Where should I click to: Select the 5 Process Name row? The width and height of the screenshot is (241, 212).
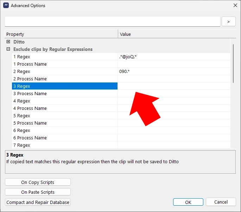click(x=64, y=123)
